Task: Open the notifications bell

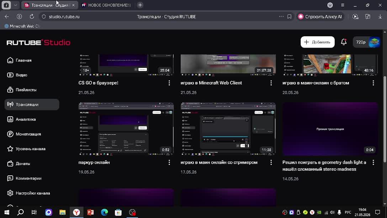Action: pos(344,42)
